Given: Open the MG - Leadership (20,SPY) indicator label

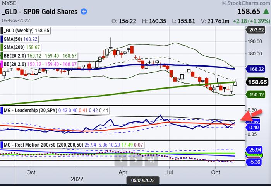Looking at the screenshot, I should tap(30, 110).
